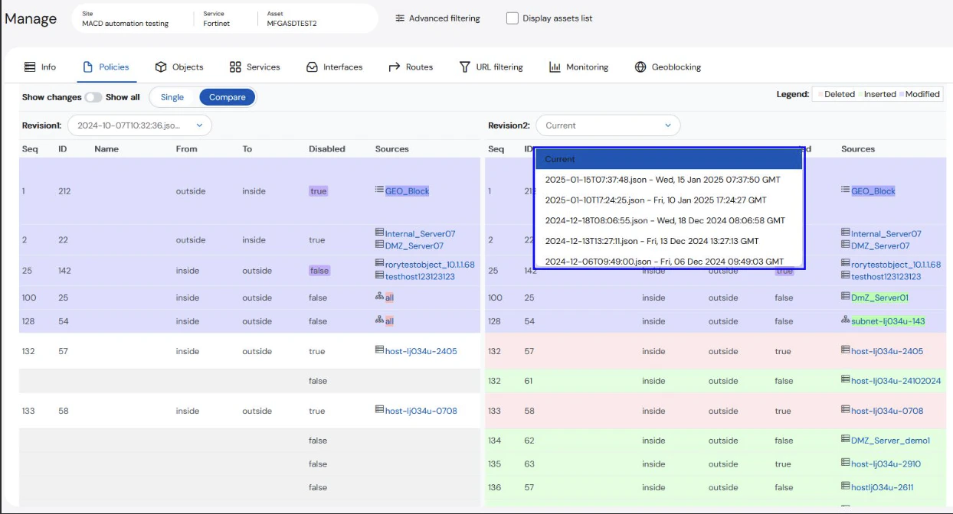The width and height of the screenshot is (953, 514).
Task: Click the URL filtering funnel icon
Action: click(464, 67)
